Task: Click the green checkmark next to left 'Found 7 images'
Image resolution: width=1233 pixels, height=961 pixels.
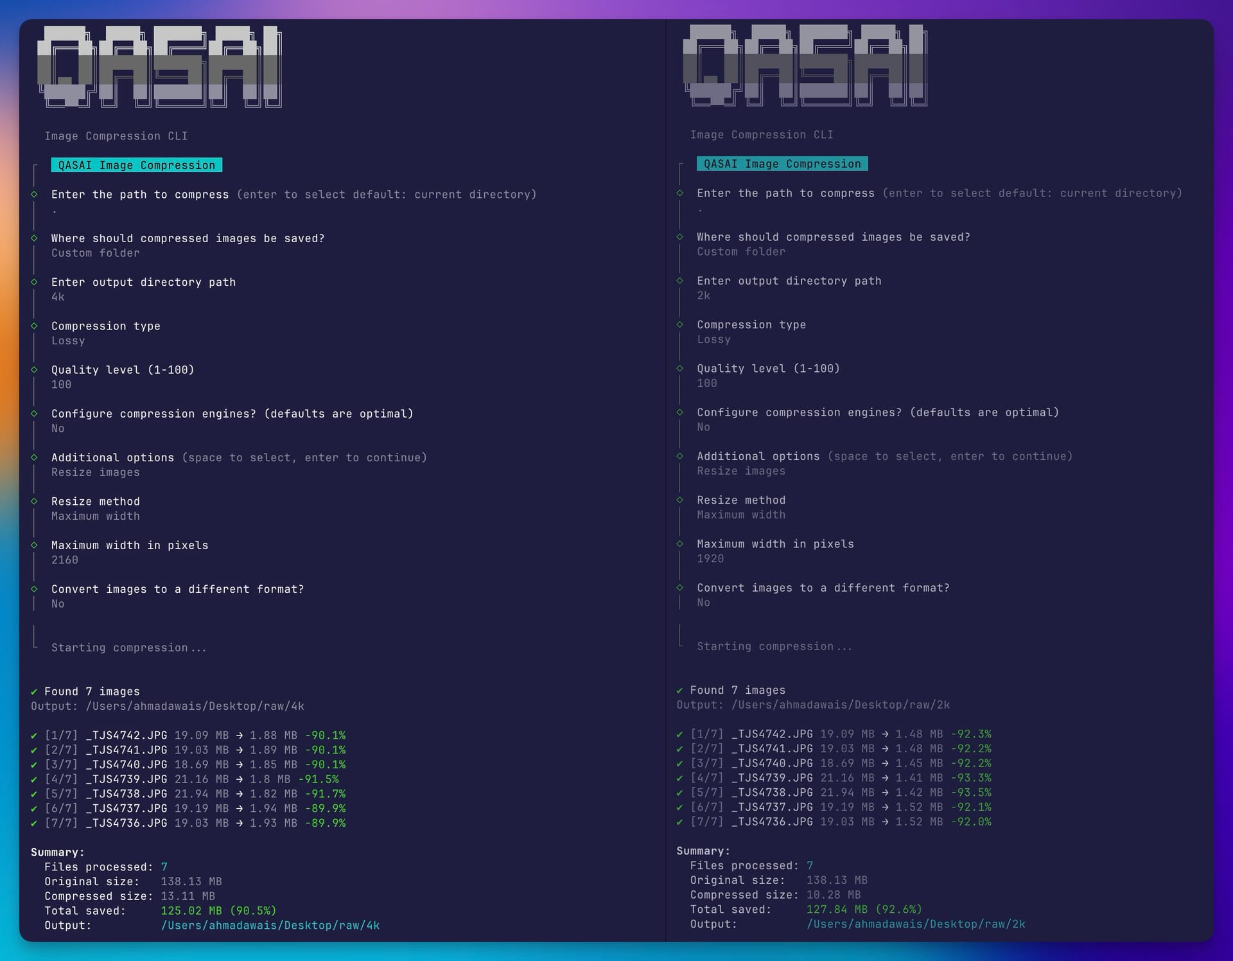Action: point(34,692)
